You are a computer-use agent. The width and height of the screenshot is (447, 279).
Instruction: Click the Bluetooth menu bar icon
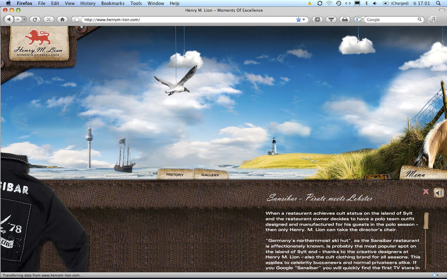(366, 3)
